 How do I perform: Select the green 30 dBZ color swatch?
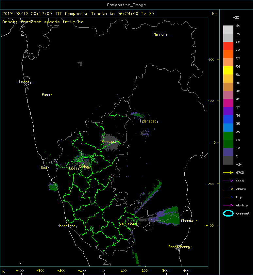(228, 136)
